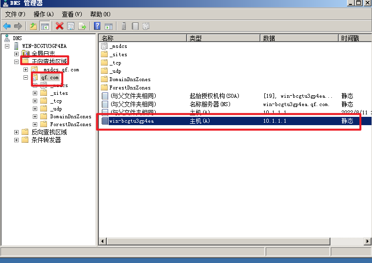Click the NS record icon in list

tap(105, 104)
